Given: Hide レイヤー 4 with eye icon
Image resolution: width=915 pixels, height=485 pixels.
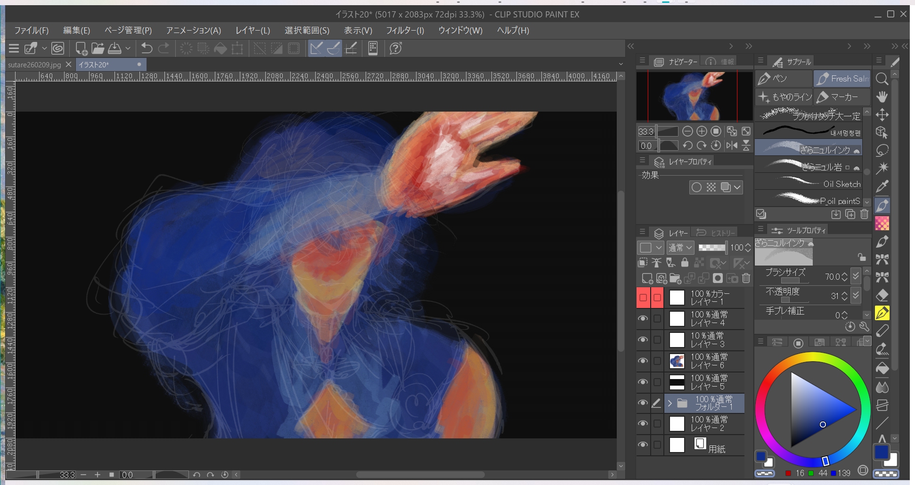Looking at the screenshot, I should 643,319.
